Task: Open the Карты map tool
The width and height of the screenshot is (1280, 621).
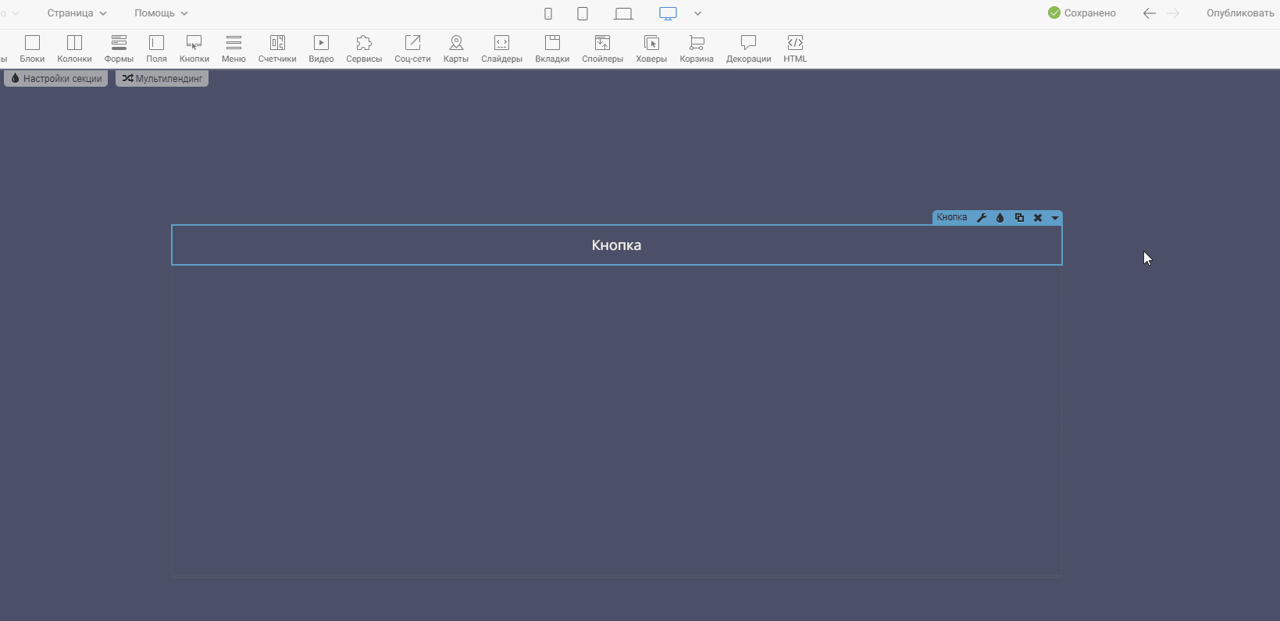Action: point(456,48)
